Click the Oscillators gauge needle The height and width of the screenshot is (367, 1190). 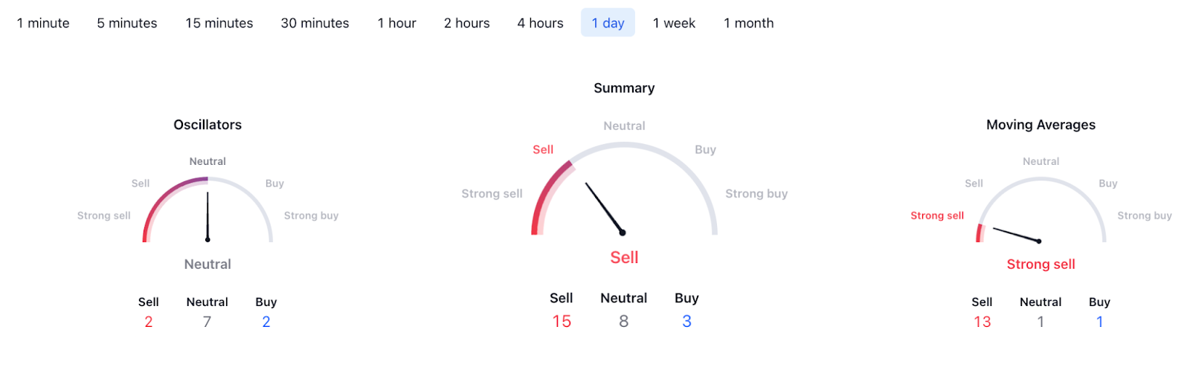(208, 216)
